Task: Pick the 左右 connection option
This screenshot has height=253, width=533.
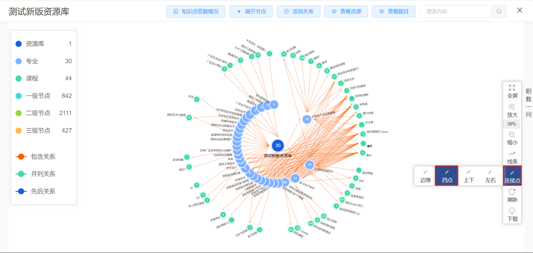Action: (491, 176)
